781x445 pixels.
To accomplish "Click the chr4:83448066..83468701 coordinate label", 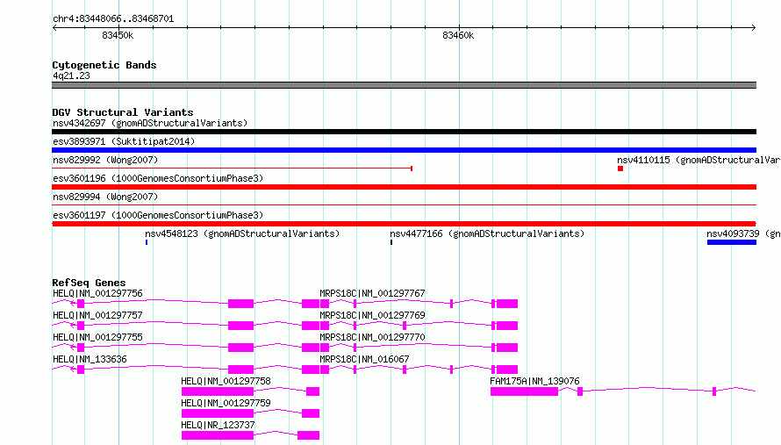I will tap(113, 19).
